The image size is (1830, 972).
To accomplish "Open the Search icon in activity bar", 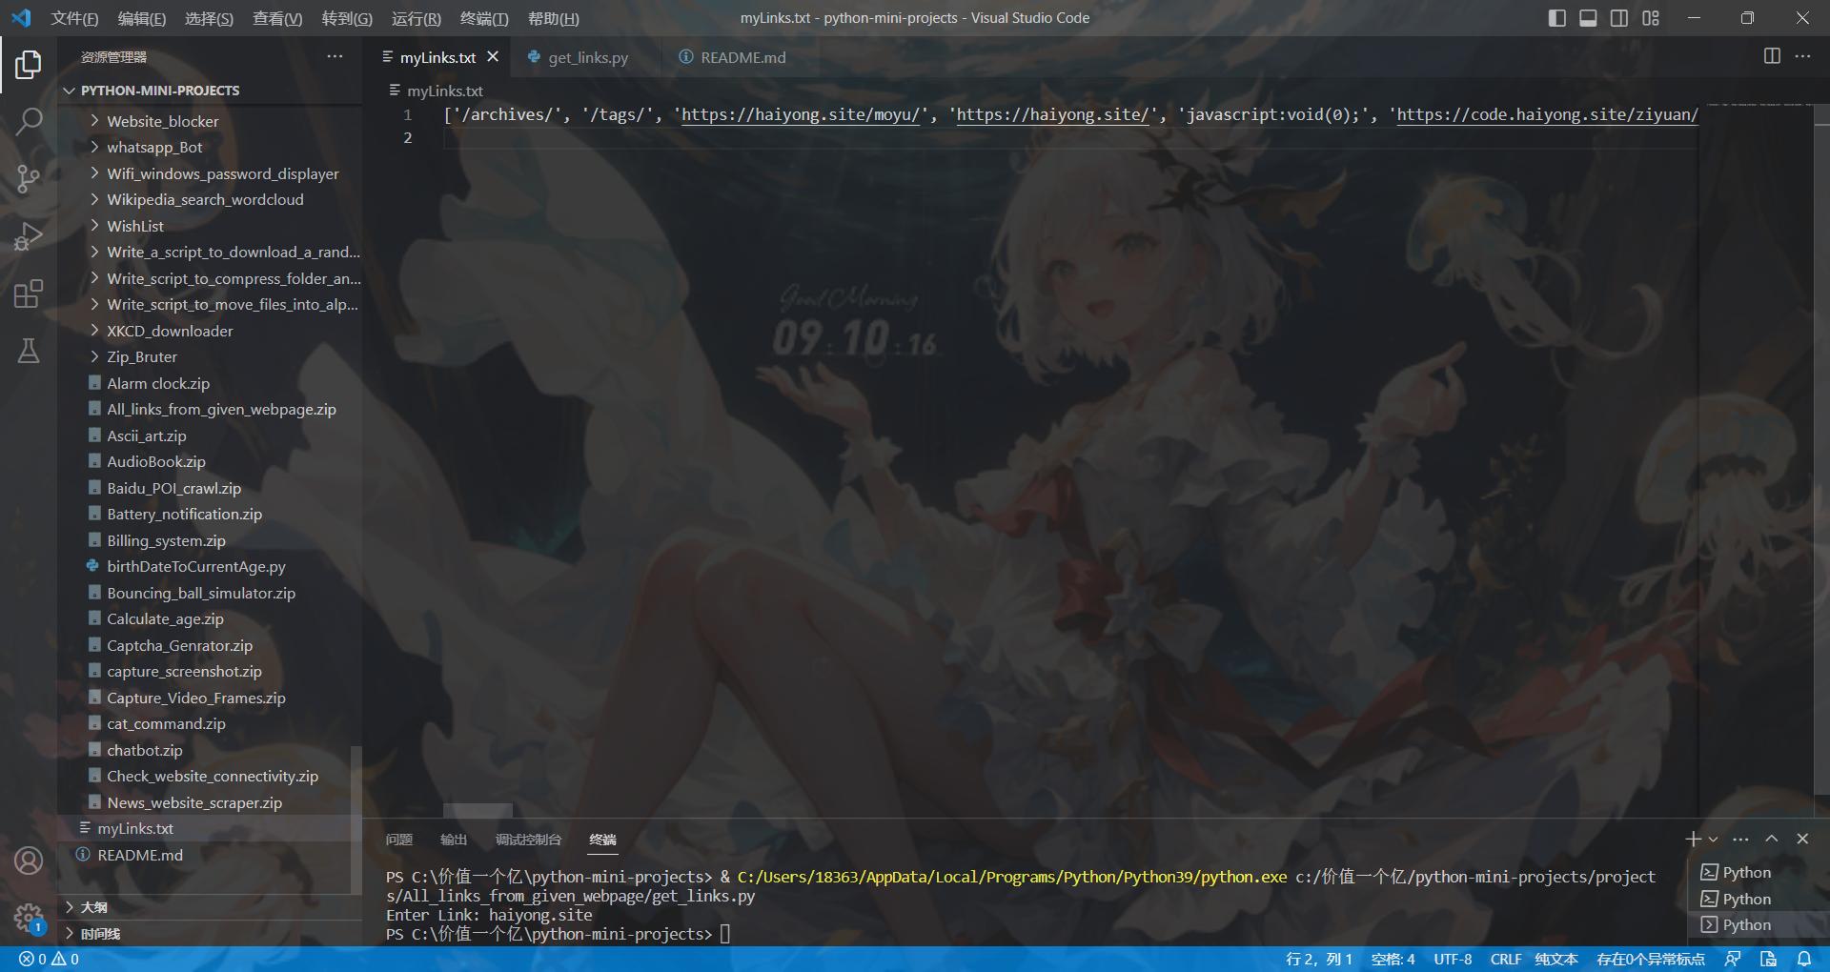I will click(x=29, y=122).
